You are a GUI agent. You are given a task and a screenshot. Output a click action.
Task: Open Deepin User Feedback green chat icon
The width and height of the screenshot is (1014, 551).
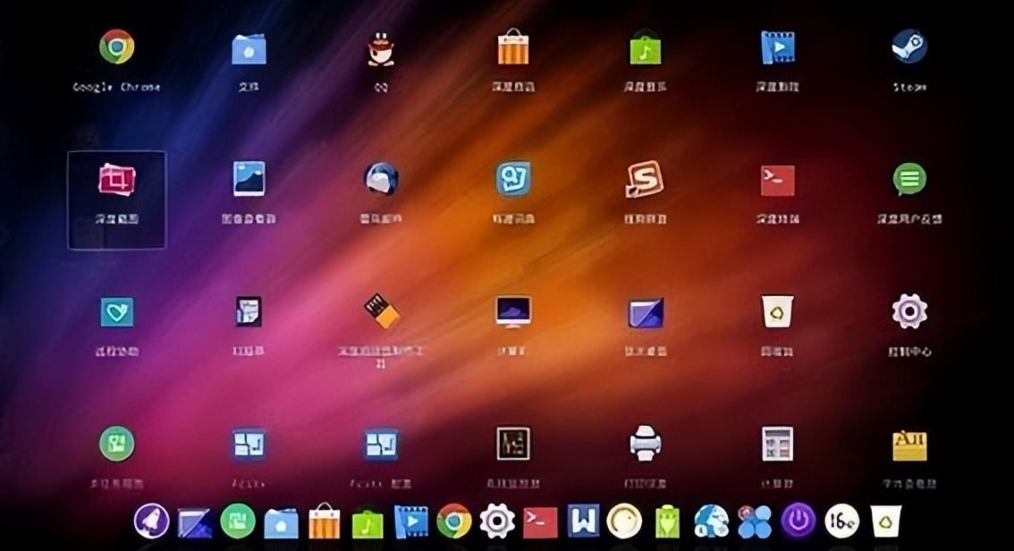click(x=908, y=180)
